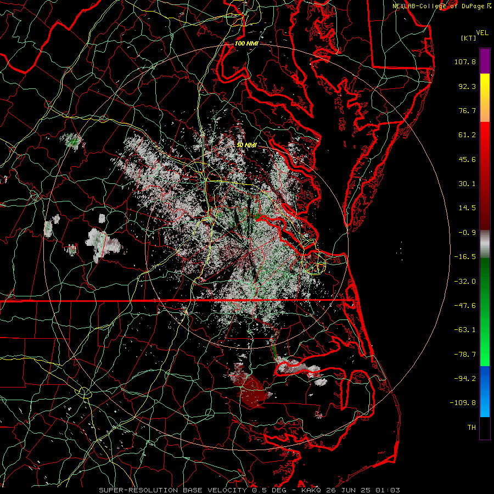Click the KAKQ 26 JUN 25 01:03 timestamp
494x494 pixels.
click(x=351, y=490)
